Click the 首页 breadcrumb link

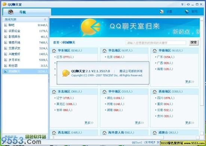(x=56, y=42)
